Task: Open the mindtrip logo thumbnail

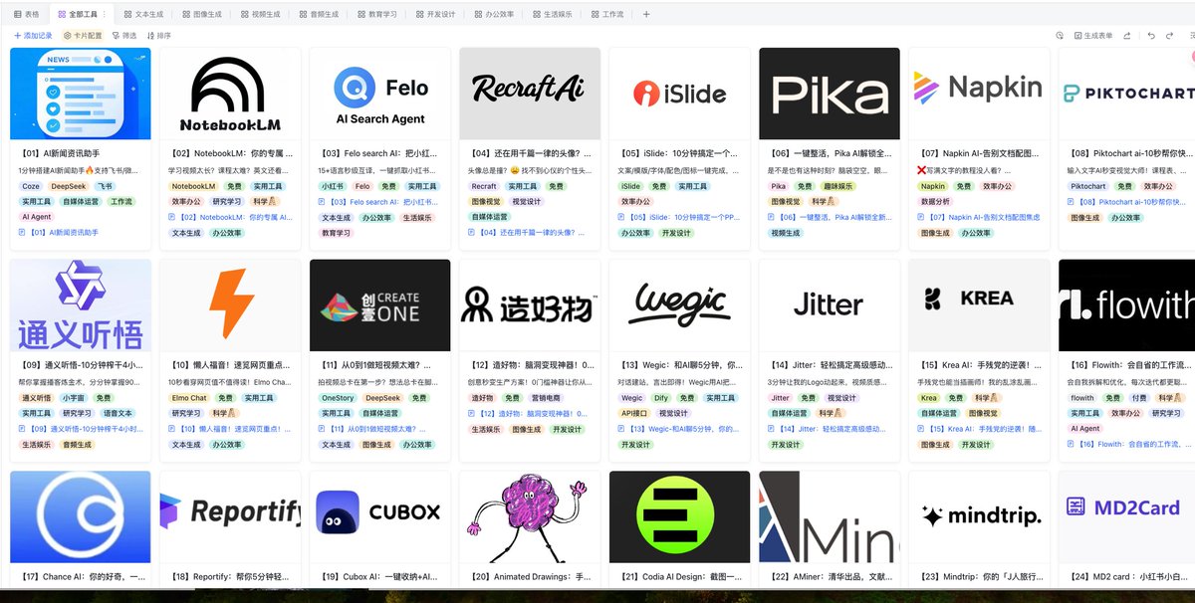Action: pyautogui.click(x=980, y=516)
